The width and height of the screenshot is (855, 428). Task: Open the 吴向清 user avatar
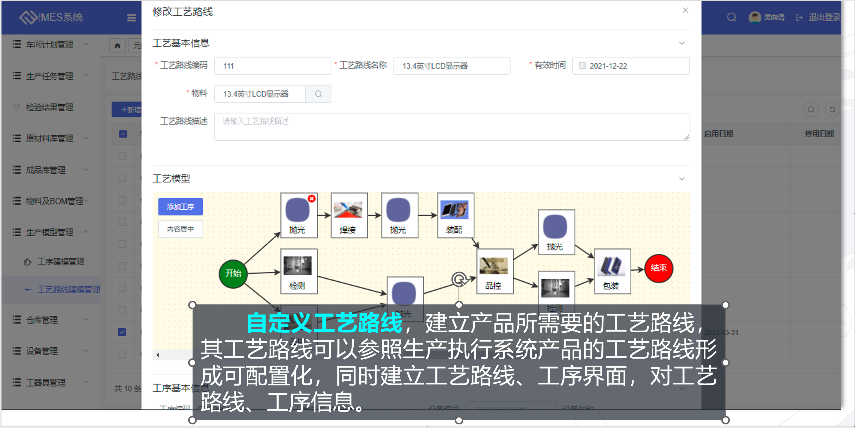(x=755, y=17)
